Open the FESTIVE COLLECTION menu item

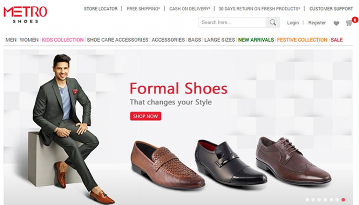point(302,40)
